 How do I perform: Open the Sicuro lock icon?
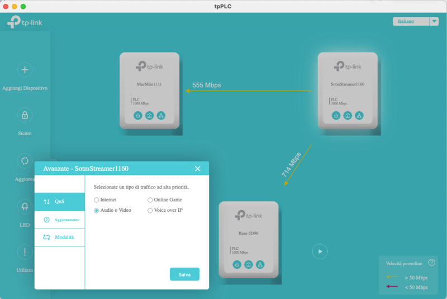[25, 115]
